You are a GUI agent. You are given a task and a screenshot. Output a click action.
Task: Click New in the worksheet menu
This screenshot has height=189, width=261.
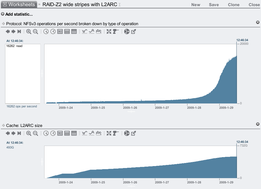pos(196,5)
